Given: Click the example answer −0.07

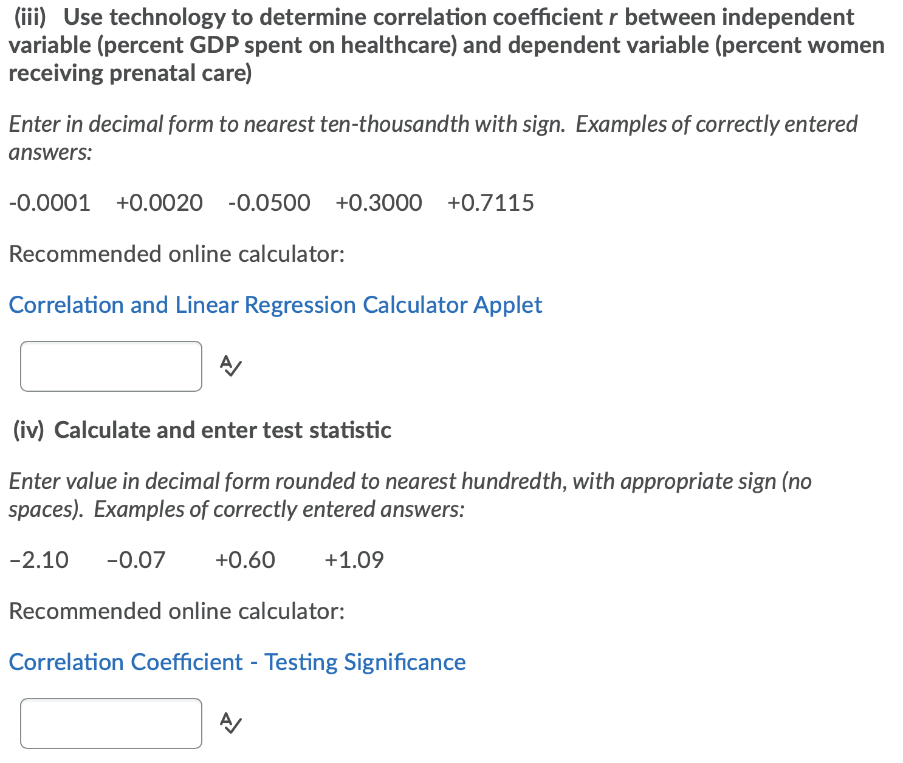Looking at the screenshot, I should 136,560.
